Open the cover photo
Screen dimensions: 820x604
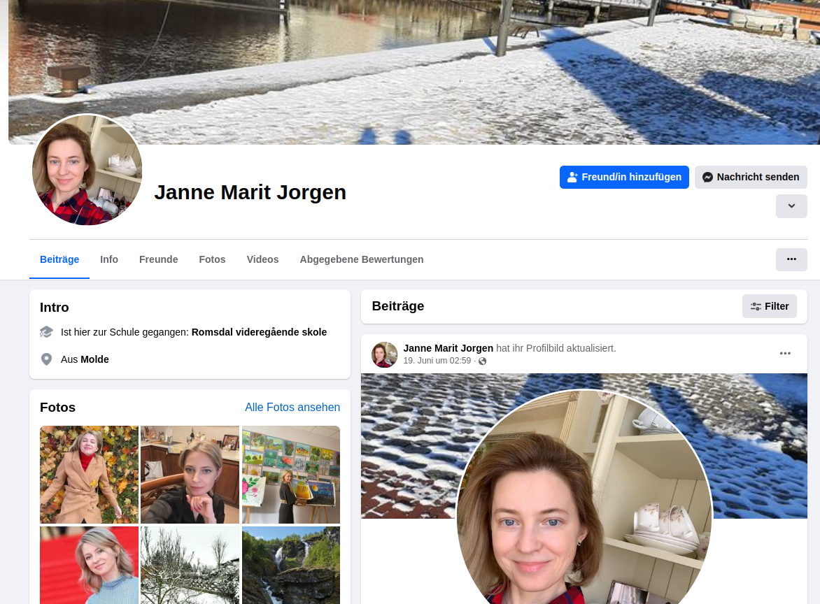coord(413,71)
